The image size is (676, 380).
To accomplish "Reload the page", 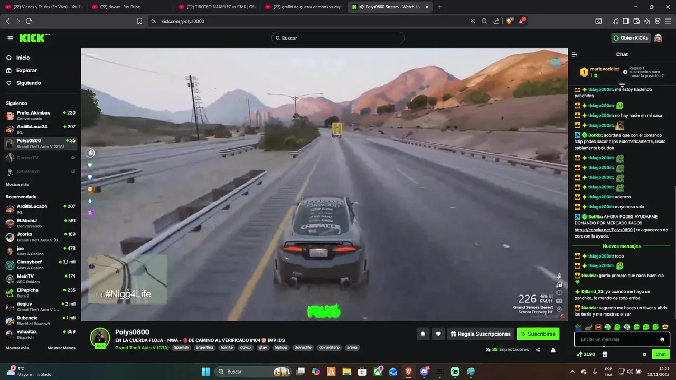I will click(29, 21).
